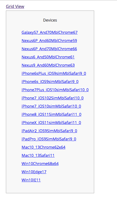Select Win10Edge17 device link
This screenshot has height=204, width=117.
34,172
